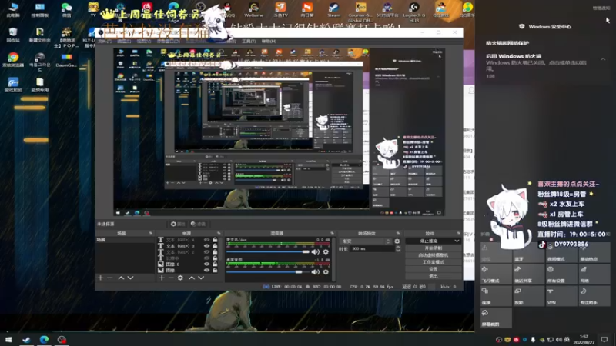The image size is (616, 346).
Task: Toggle Focus assist quick action tile
Action: (x=594, y=296)
